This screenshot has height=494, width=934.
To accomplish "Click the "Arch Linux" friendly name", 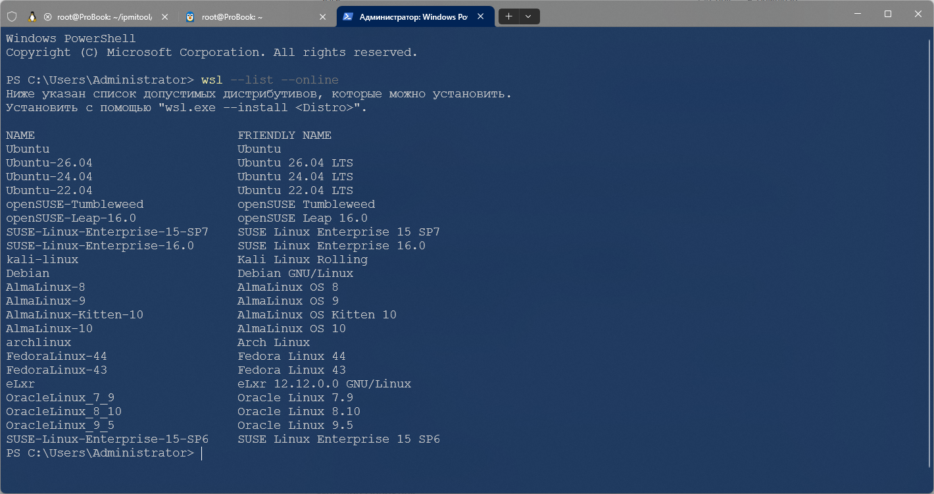I will tap(274, 343).
